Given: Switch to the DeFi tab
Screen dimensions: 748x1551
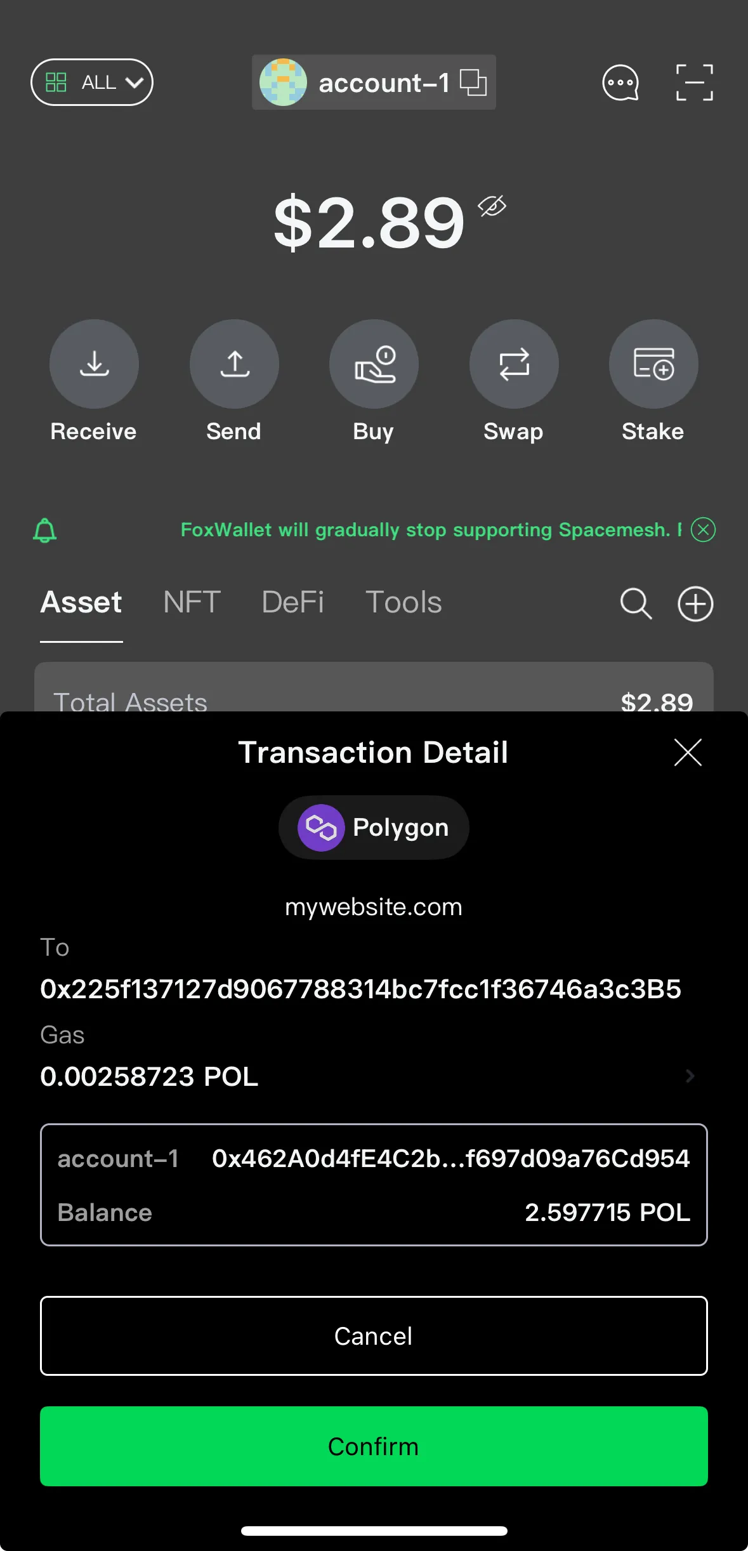Looking at the screenshot, I should pyautogui.click(x=292, y=602).
